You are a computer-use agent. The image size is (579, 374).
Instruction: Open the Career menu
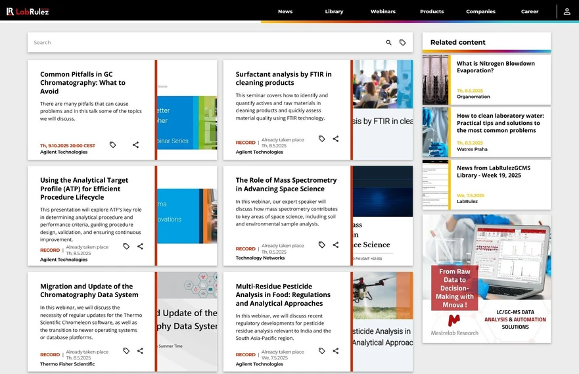point(530,11)
